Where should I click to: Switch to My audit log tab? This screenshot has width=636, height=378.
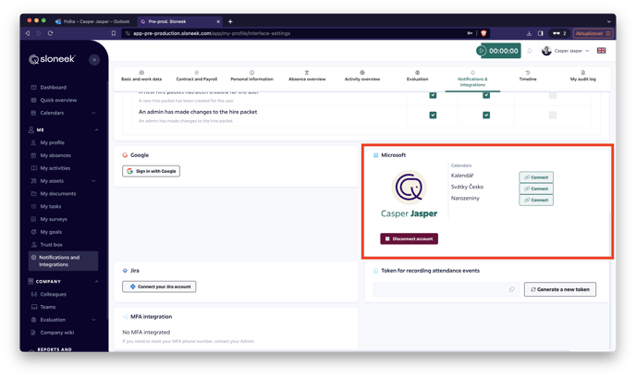583,77
